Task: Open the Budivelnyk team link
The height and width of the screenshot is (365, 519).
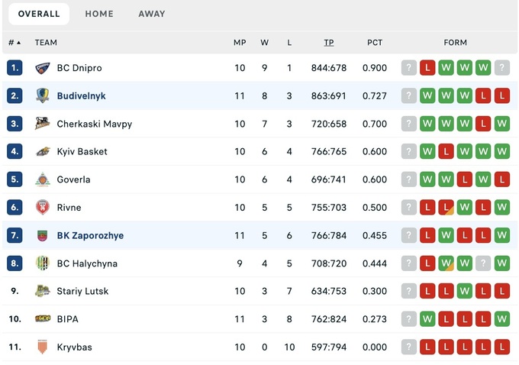Action: [x=81, y=96]
